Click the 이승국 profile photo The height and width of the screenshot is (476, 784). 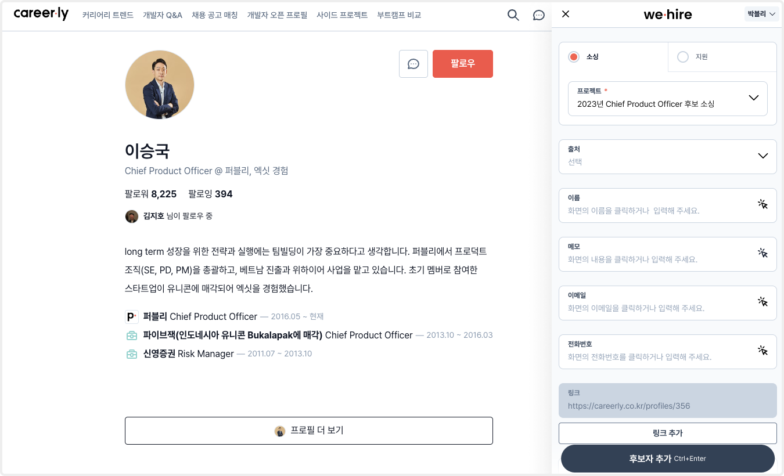[160, 85]
